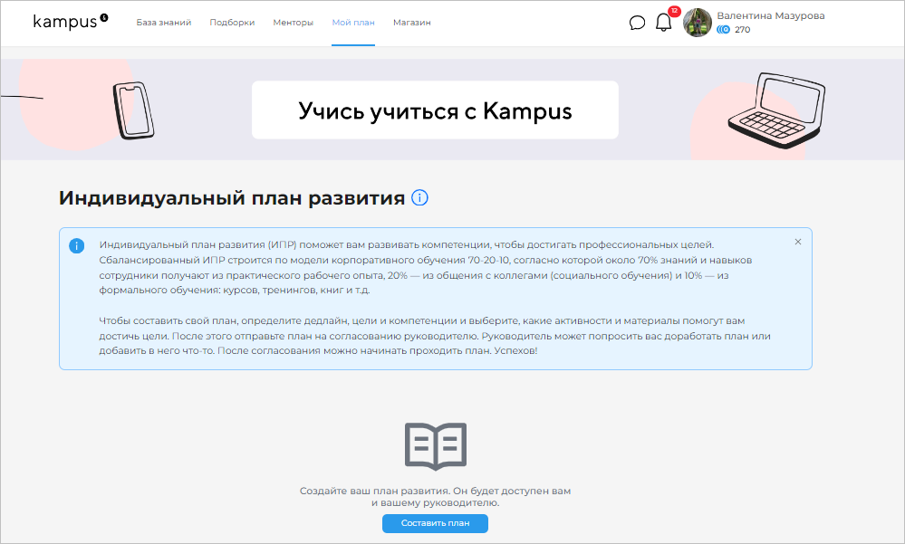905x544 pixels.
Task: Open the info tooltip beside Индивидуальный план развития
Action: pos(419,197)
